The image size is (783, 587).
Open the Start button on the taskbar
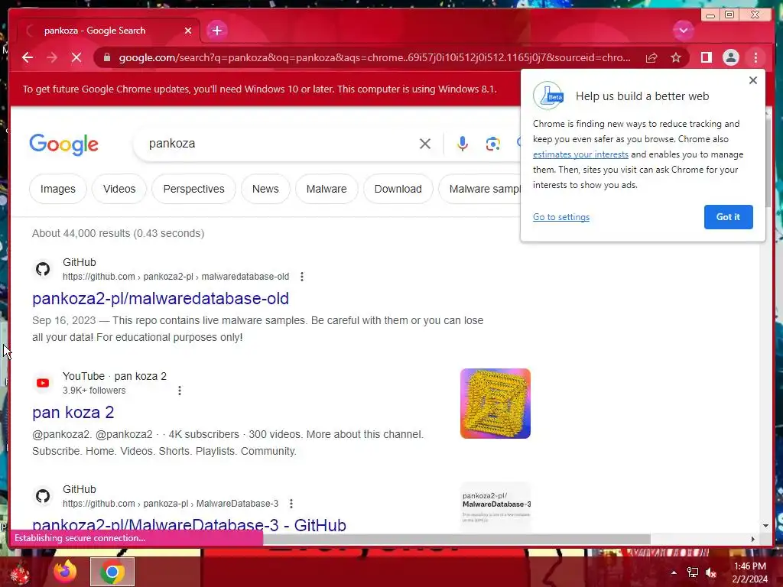click(19, 572)
